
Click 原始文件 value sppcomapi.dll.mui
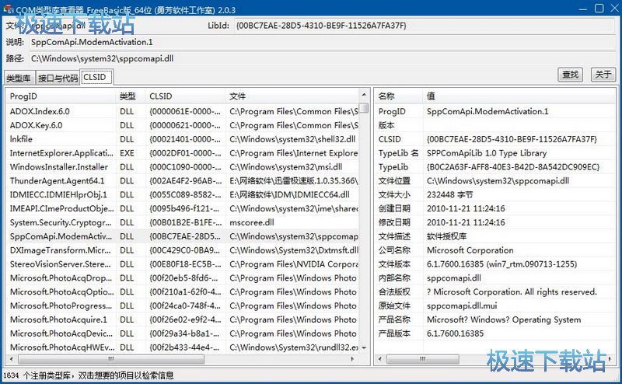tap(462, 305)
